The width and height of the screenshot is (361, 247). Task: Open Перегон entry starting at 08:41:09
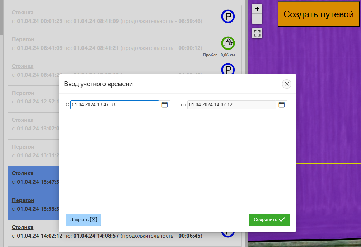tap(23, 39)
